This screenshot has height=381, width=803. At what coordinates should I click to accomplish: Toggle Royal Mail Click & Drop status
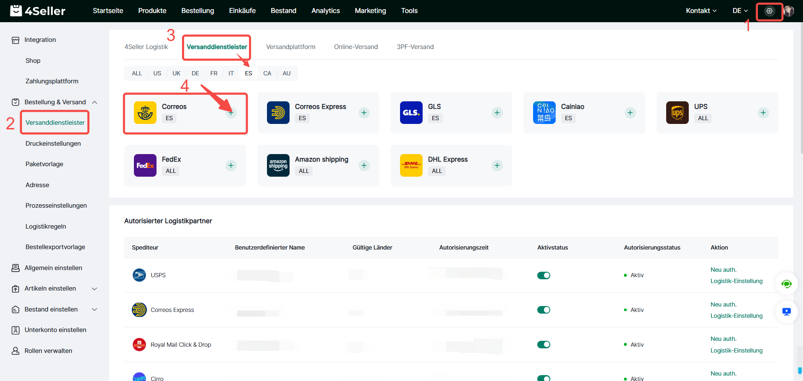[x=544, y=345]
